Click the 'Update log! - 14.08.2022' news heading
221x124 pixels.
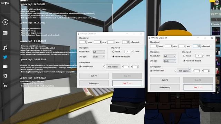32,4
